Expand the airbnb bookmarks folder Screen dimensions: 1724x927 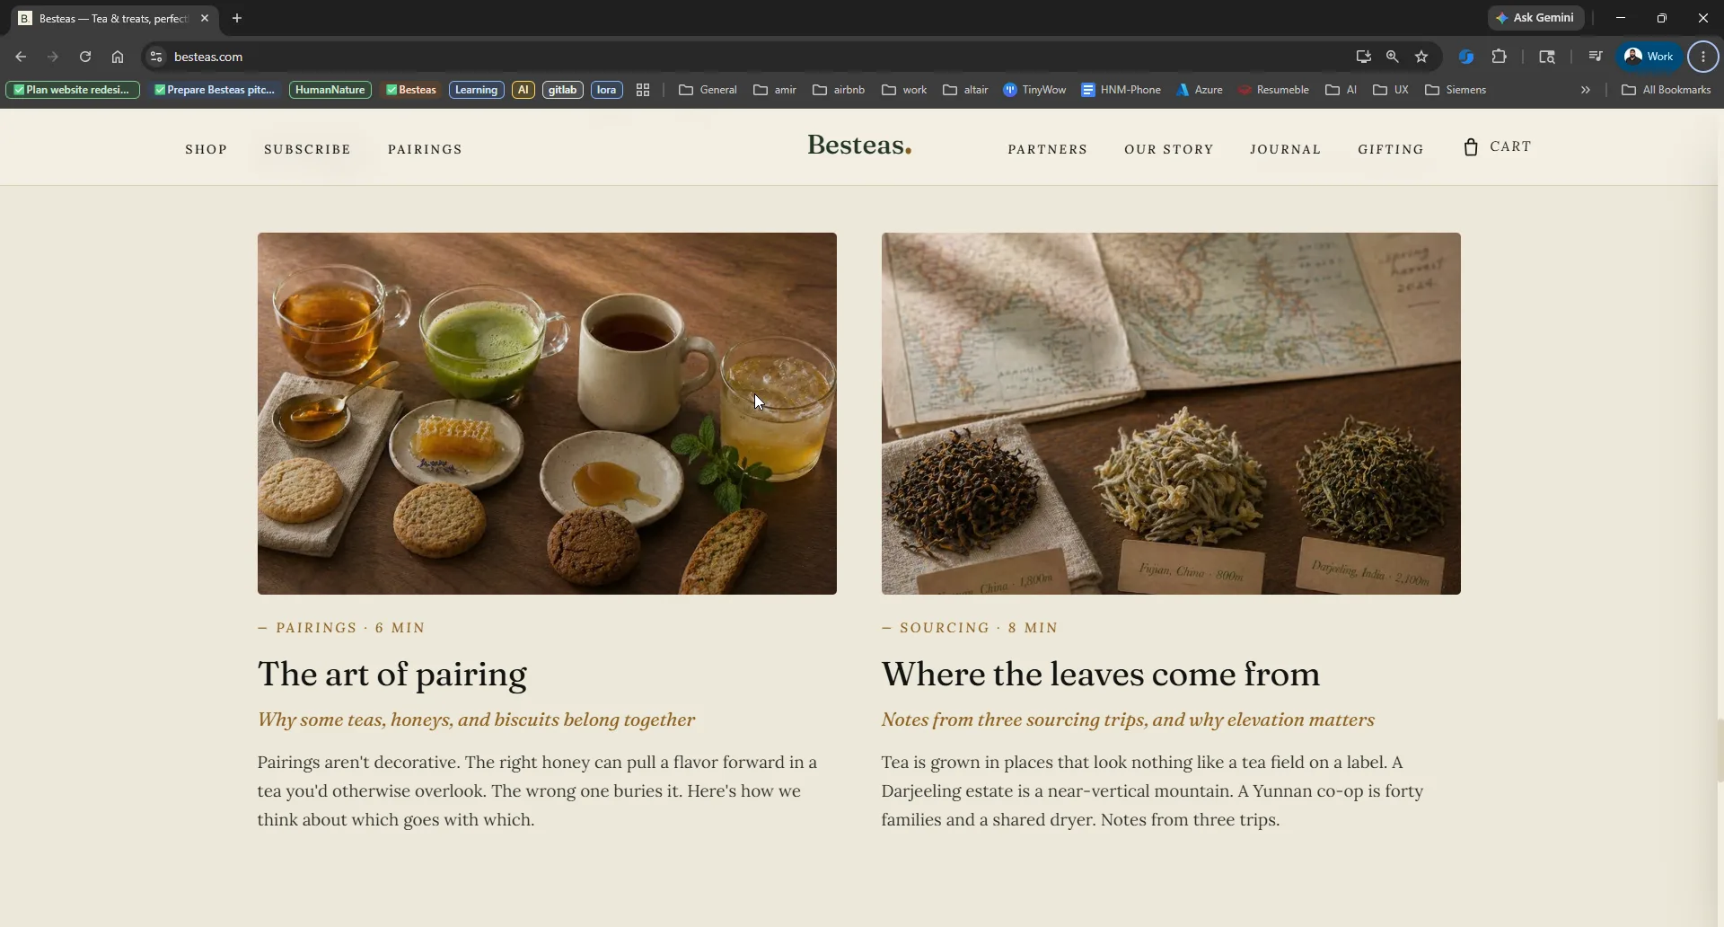[839, 90]
